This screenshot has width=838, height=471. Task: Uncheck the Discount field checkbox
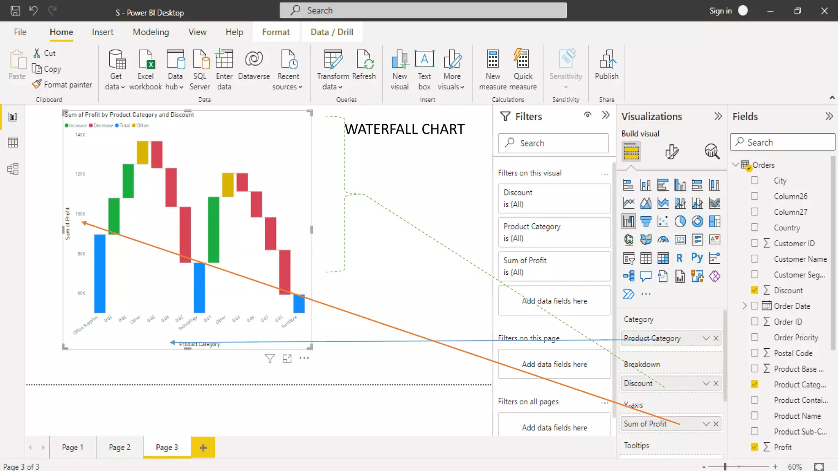click(755, 290)
